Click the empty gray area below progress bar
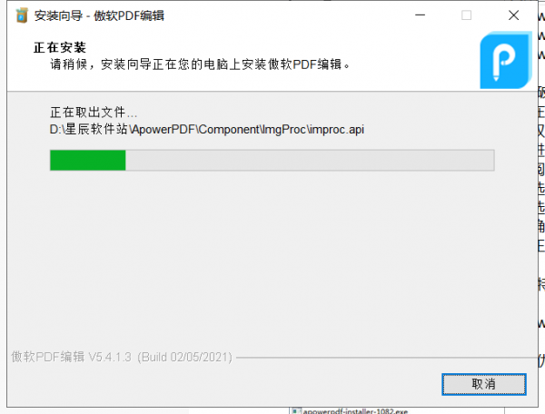 (271, 257)
